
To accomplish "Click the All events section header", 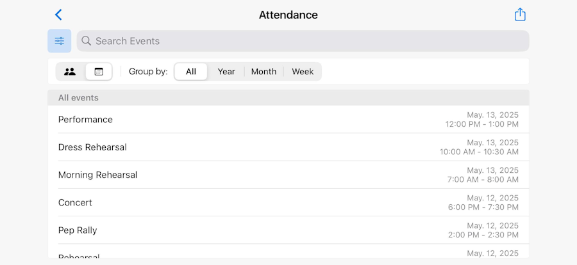I will tap(78, 98).
